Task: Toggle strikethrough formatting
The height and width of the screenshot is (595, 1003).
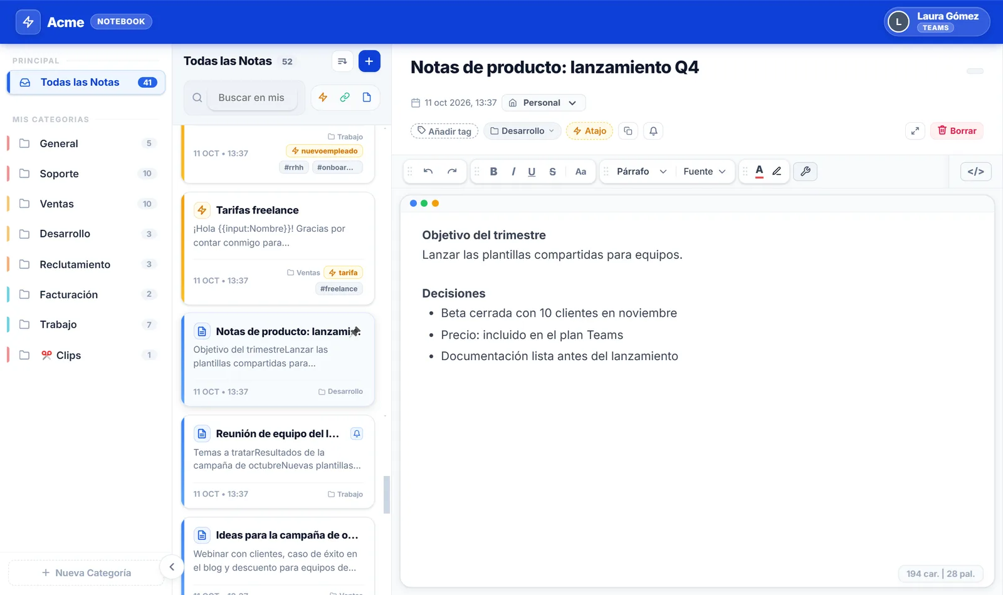Action: (552, 172)
